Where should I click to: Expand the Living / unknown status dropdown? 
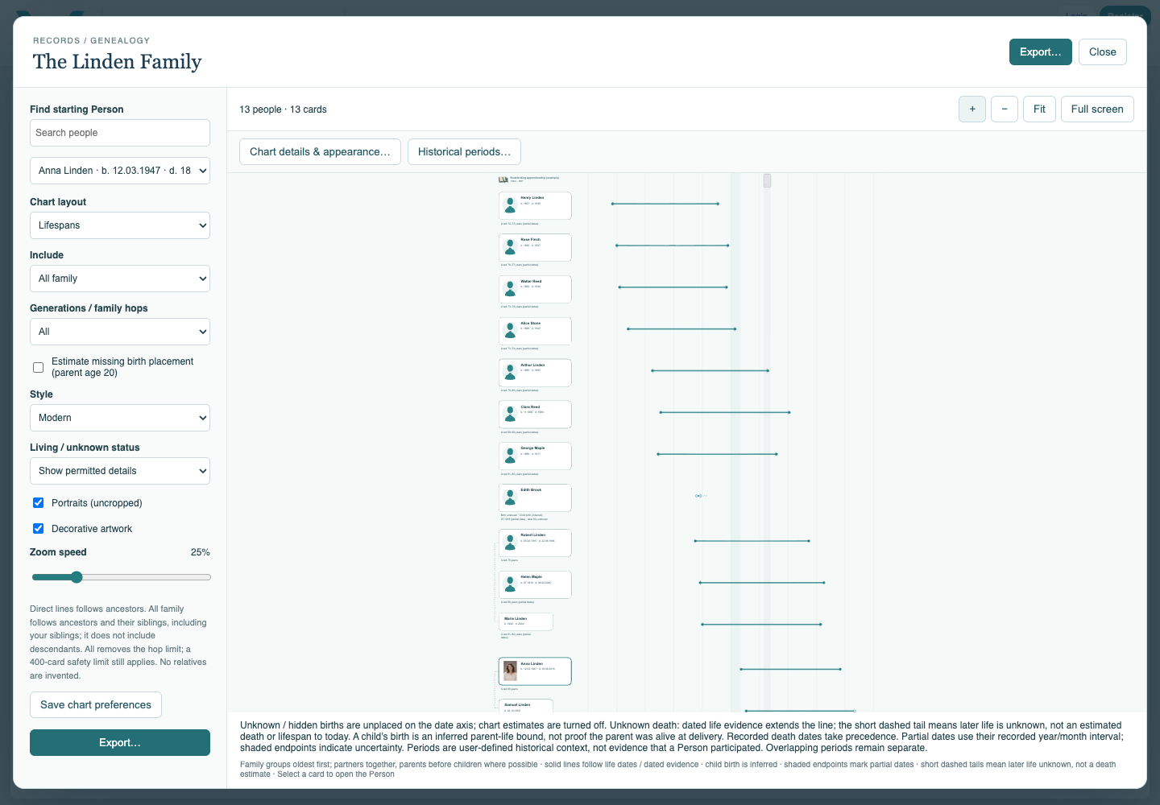point(120,471)
